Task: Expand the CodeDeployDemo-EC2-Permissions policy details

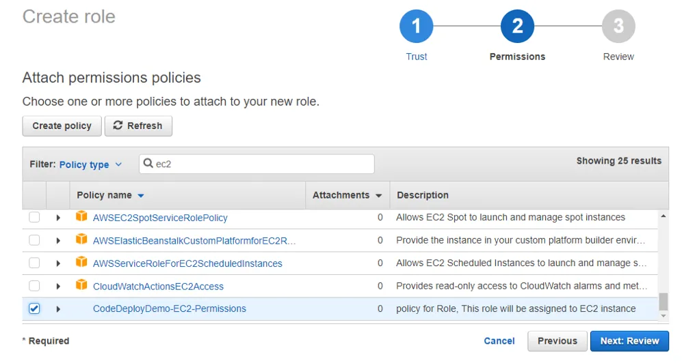Action: tap(58, 309)
